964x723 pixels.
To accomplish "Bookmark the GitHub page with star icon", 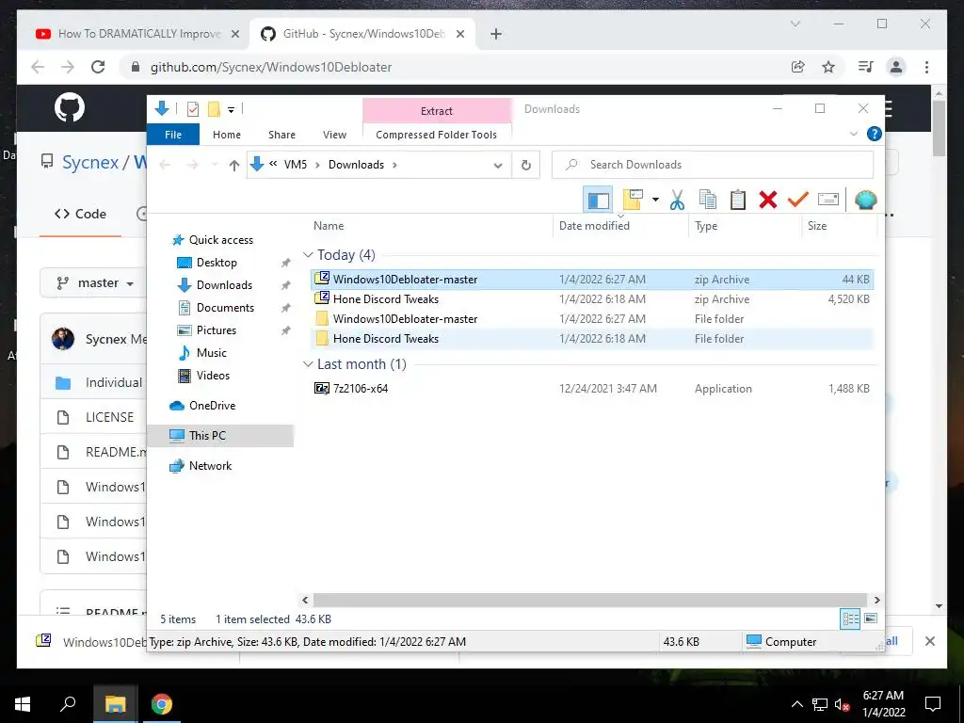I will click(828, 67).
